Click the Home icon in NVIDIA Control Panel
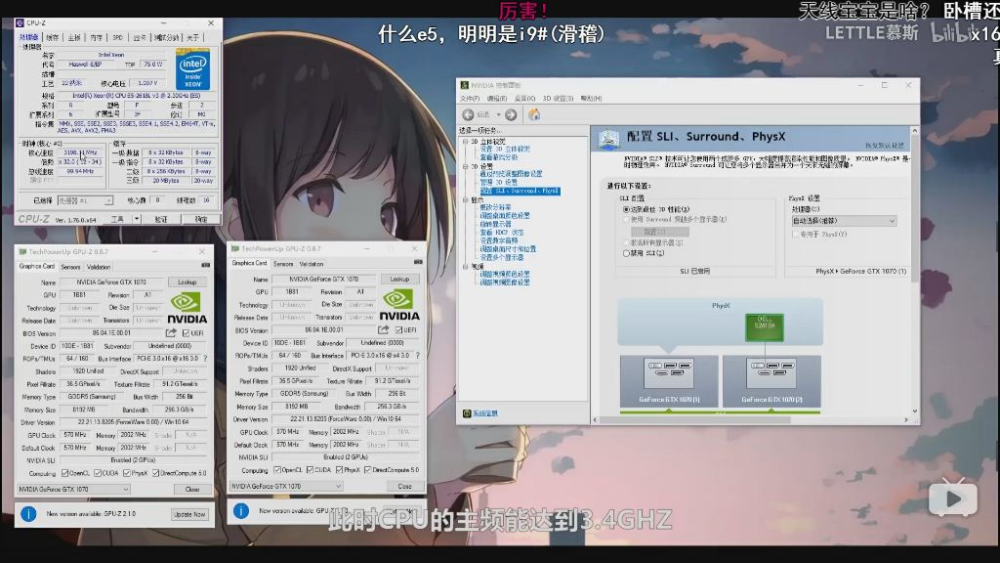1000x563 pixels. click(534, 115)
